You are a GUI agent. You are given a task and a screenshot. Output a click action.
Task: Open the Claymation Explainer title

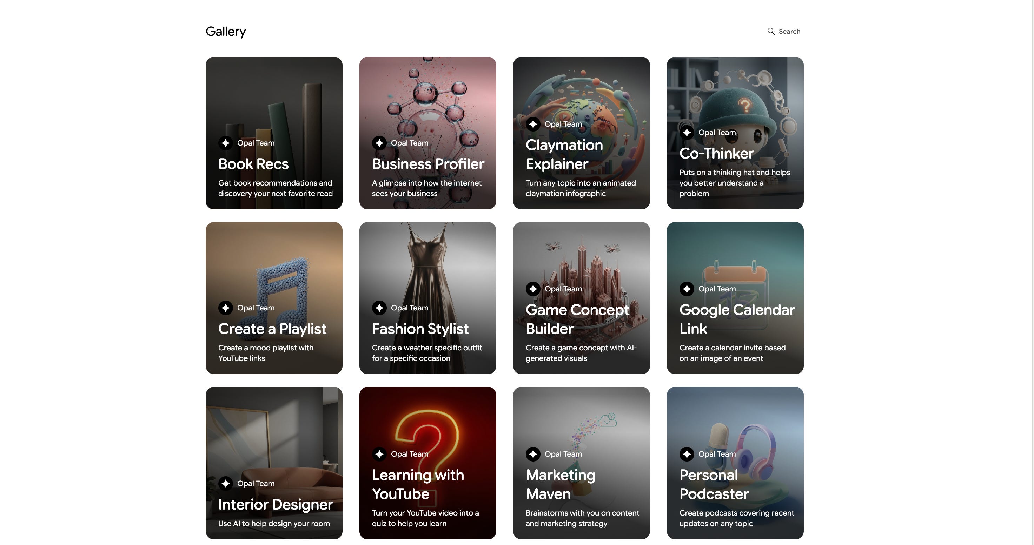[564, 154]
